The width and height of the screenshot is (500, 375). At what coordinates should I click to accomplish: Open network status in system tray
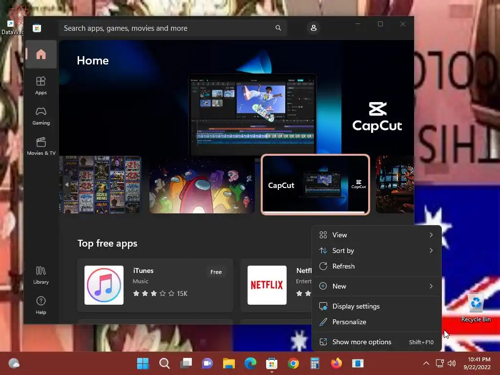[440, 363]
